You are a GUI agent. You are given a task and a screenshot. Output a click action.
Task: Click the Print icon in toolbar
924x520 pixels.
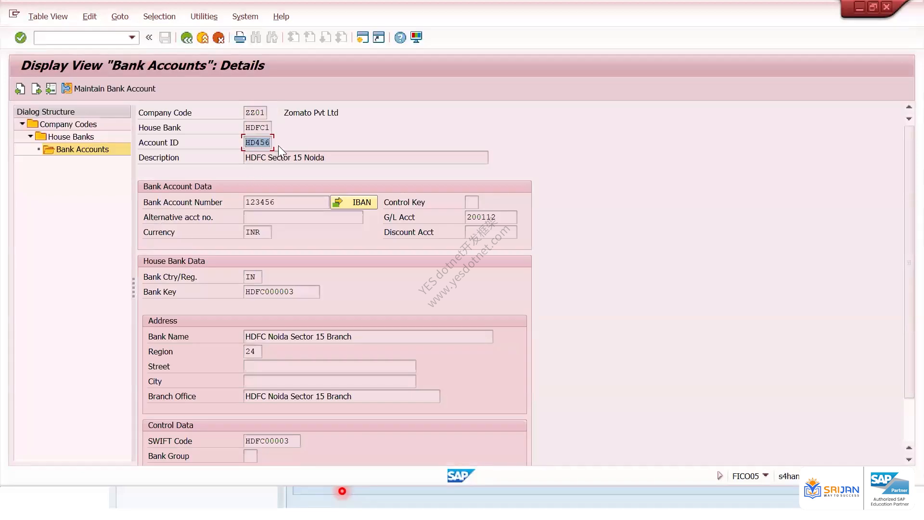click(x=240, y=38)
